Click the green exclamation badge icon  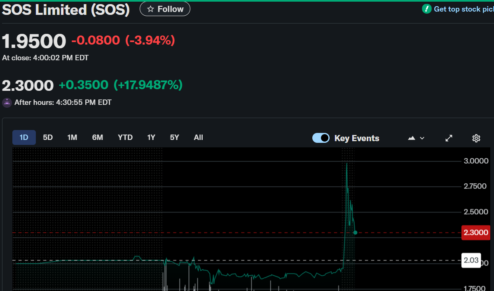pyautogui.click(x=426, y=9)
